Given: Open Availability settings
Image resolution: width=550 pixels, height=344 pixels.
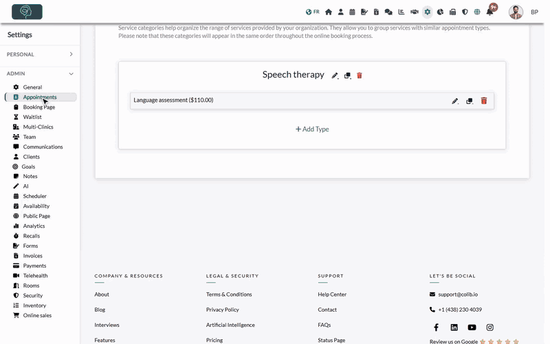Looking at the screenshot, I should (36, 206).
